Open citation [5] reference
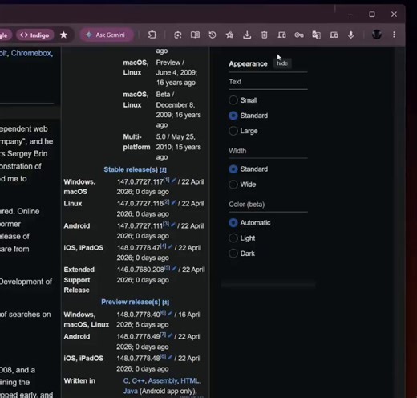 tap(167, 268)
